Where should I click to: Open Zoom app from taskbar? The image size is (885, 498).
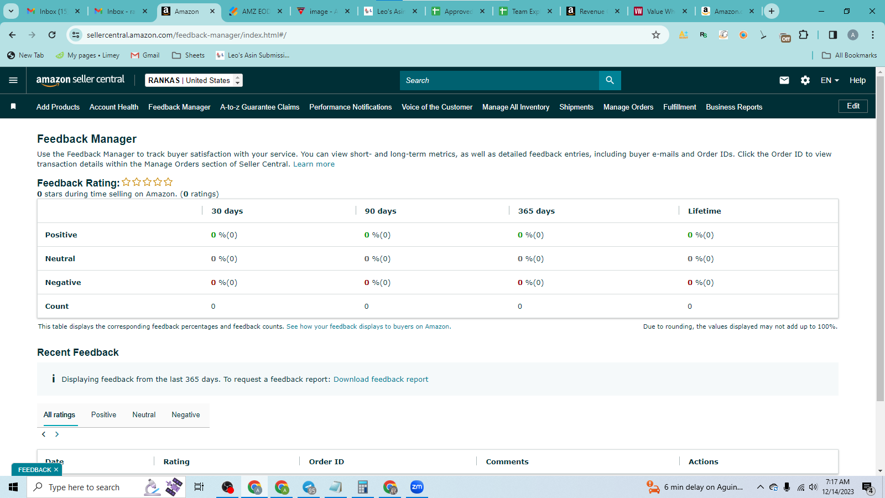click(x=417, y=487)
